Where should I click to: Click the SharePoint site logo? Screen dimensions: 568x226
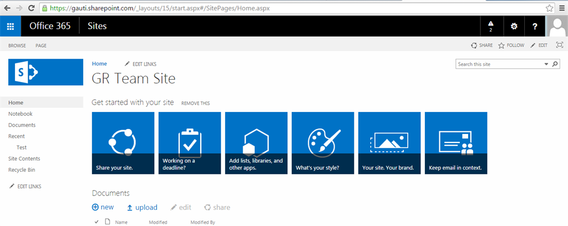45,72
